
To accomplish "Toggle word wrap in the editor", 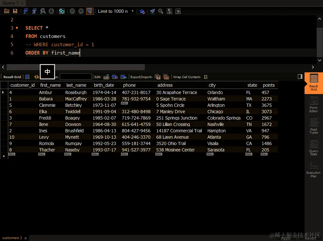I will coord(178,11).
